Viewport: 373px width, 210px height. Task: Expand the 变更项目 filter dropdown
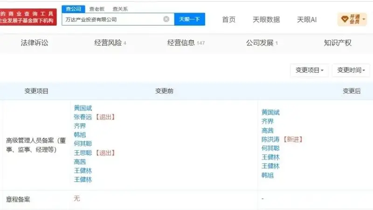click(309, 70)
